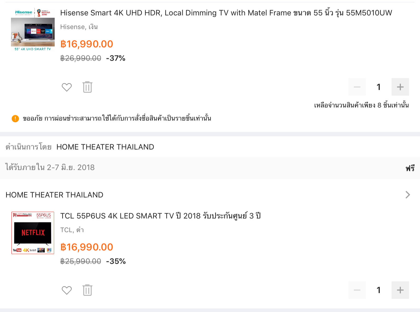Increase Hisense TV quantity with plus
The image size is (420, 312).
coord(400,87)
